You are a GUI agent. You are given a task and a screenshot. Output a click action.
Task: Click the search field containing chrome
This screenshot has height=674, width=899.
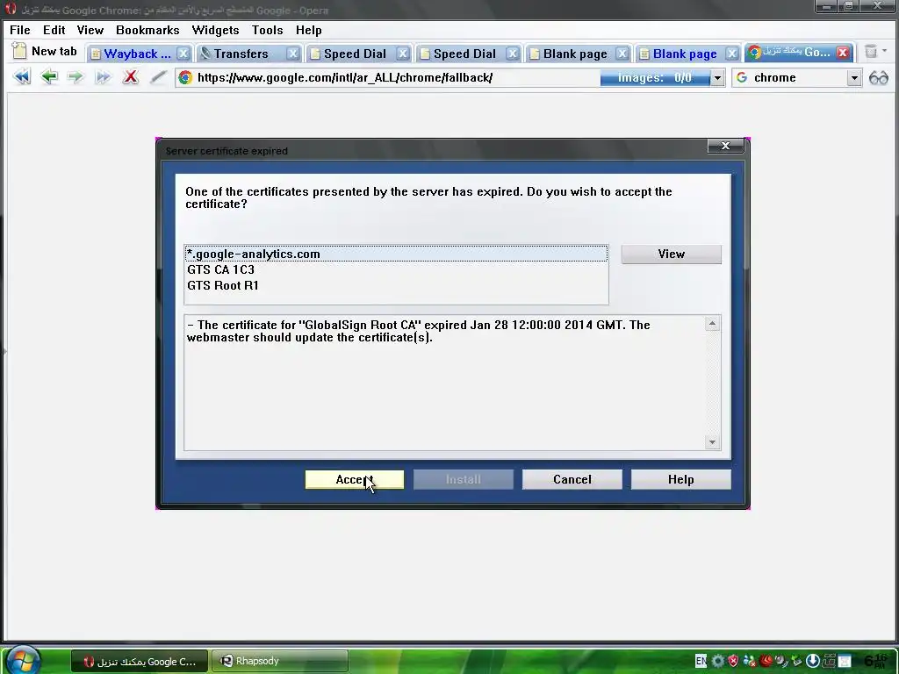(799, 77)
